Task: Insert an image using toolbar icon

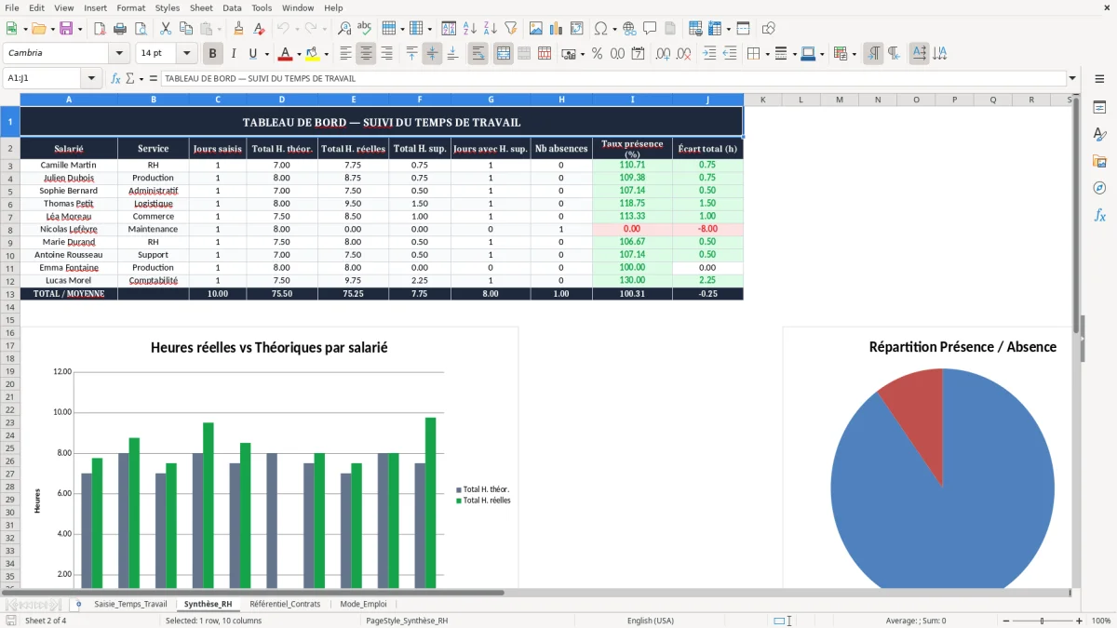Action: point(536,29)
